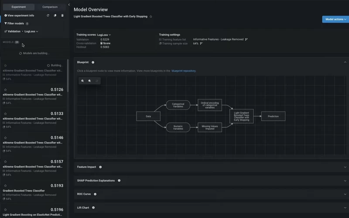Open the Model actions dropdown

click(x=335, y=19)
